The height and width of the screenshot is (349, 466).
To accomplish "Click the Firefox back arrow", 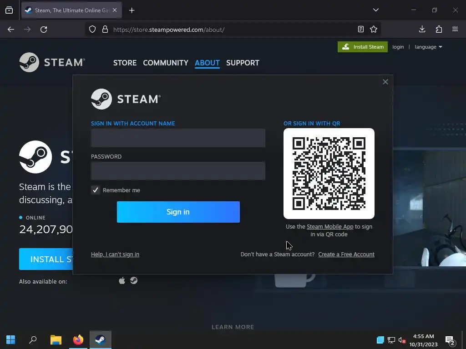I will 11,30.
